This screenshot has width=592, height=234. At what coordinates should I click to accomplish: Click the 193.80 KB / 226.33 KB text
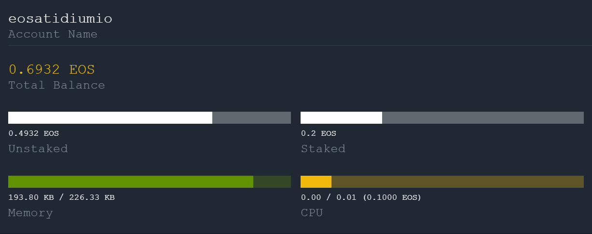61,197
